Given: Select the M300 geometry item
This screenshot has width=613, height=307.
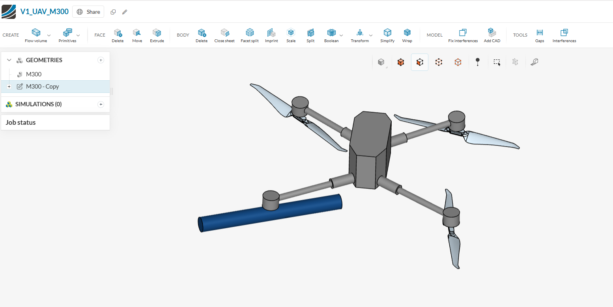Looking at the screenshot, I should coord(34,74).
